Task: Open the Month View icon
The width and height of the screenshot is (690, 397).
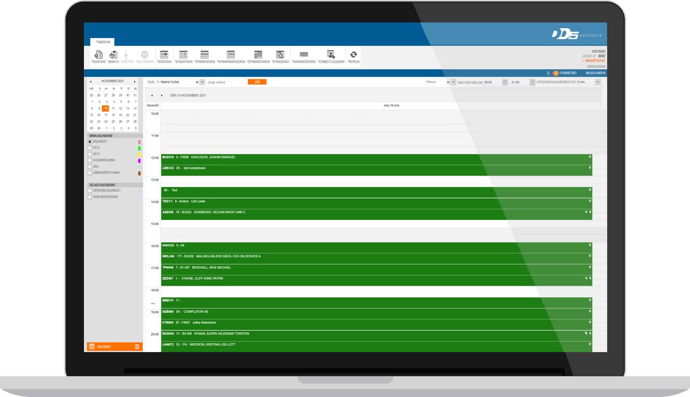Action: [258, 55]
